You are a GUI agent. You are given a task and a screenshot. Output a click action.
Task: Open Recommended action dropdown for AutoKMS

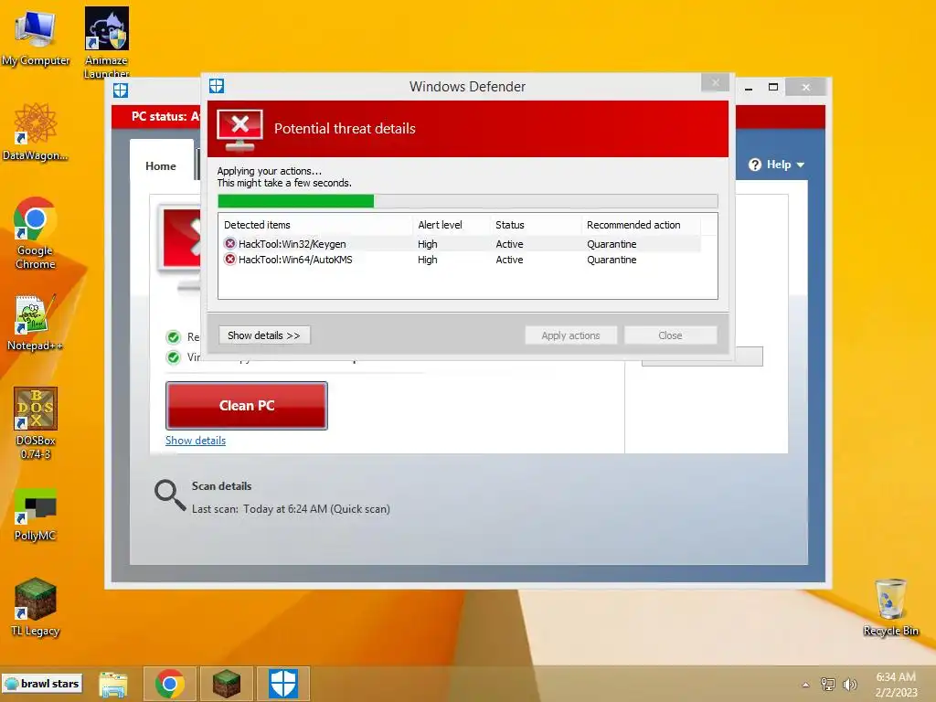click(x=612, y=259)
